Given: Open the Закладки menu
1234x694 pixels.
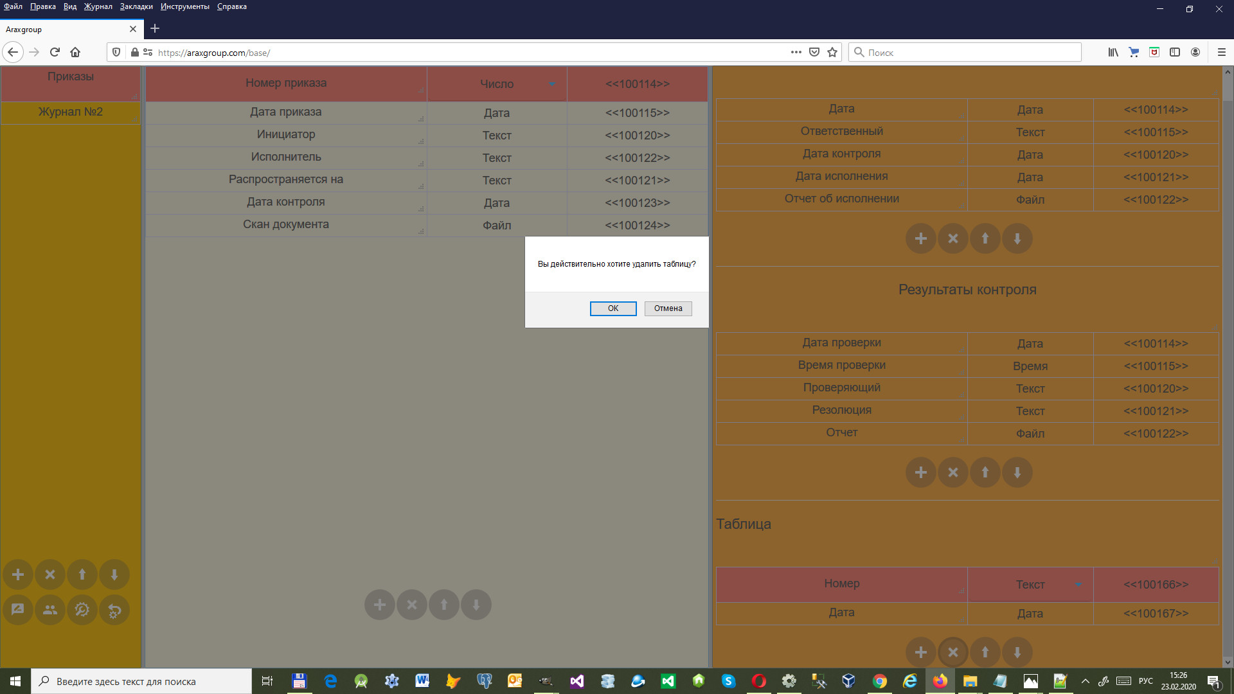Looking at the screenshot, I should pos(136,6).
